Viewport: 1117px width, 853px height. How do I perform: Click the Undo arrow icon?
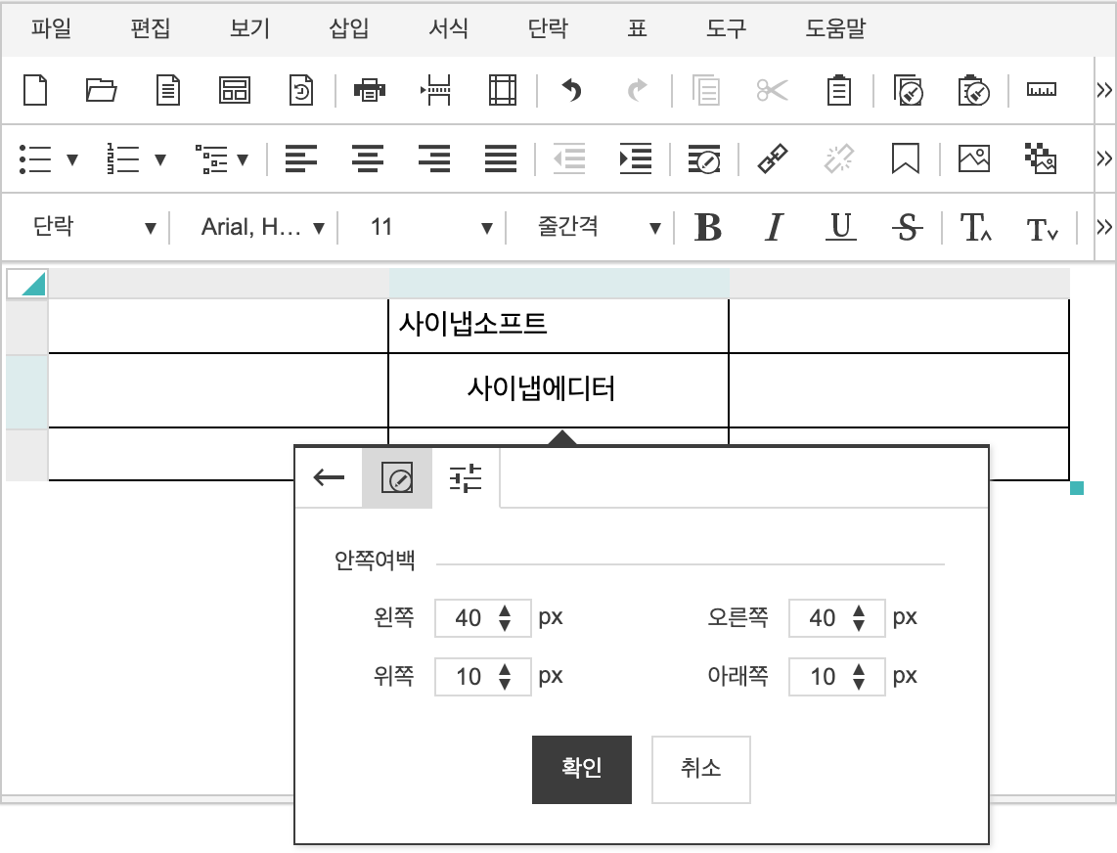point(571,90)
